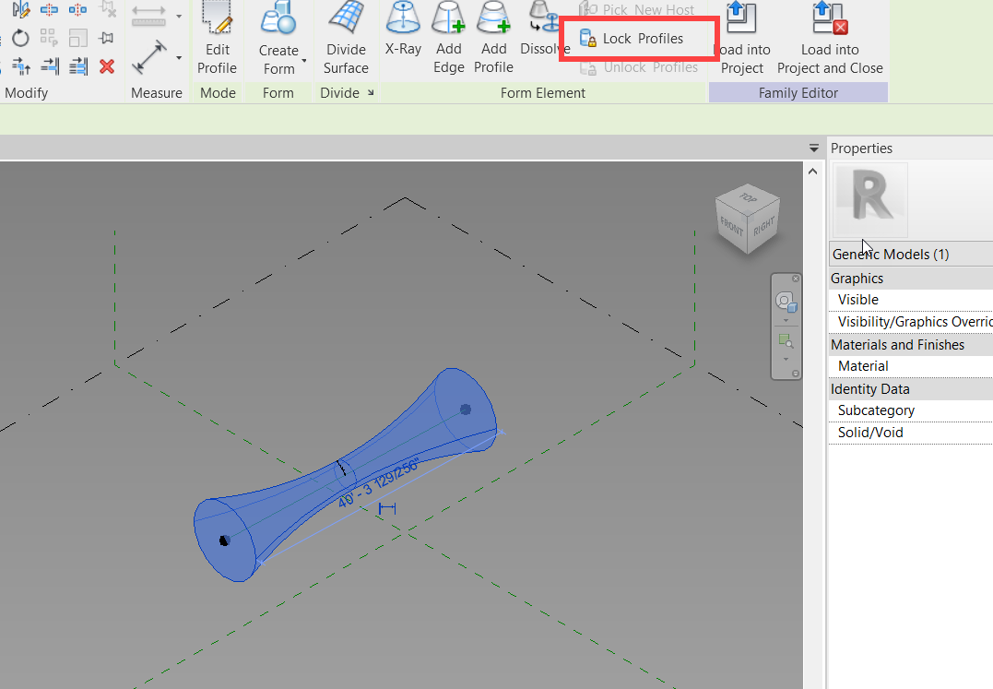
Task: Click the Edit Profile tool
Action: (217, 38)
